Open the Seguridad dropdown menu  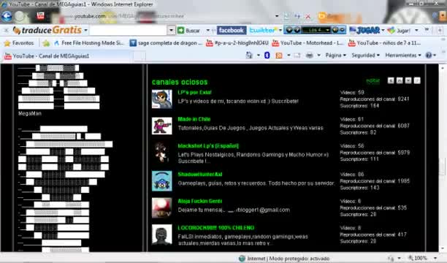(365, 56)
